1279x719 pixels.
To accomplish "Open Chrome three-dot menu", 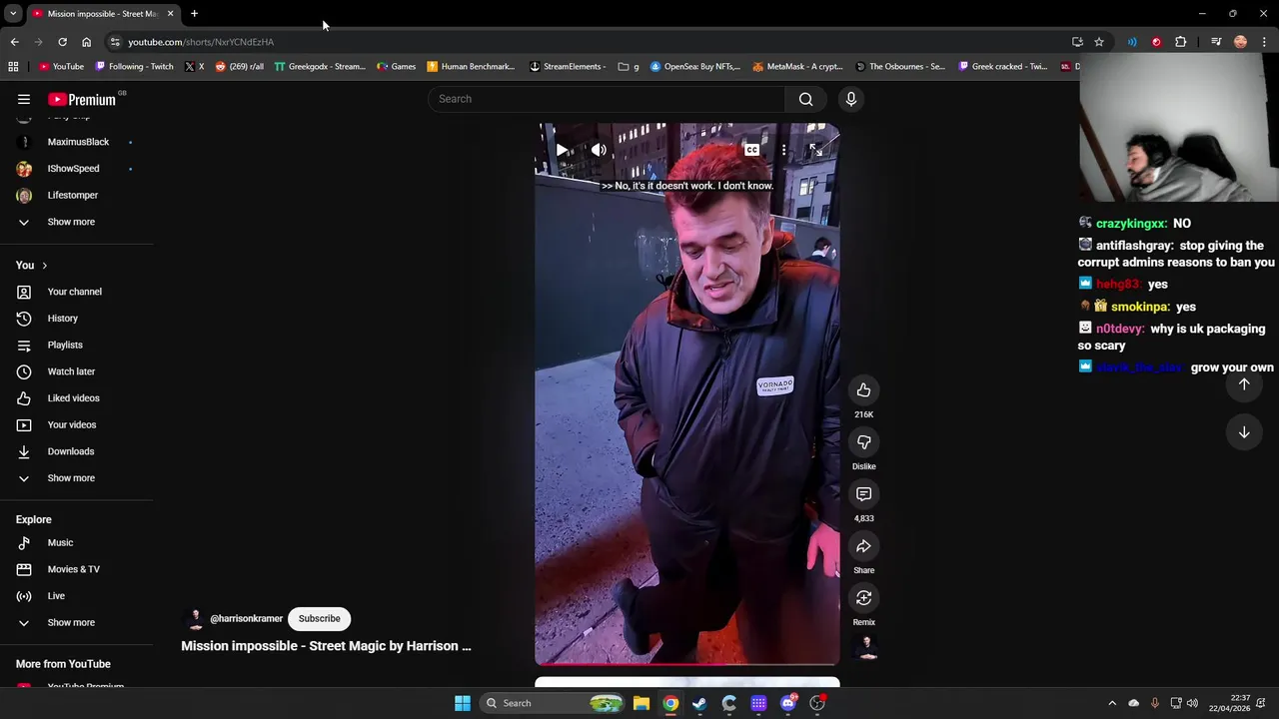I will [x=1265, y=42].
